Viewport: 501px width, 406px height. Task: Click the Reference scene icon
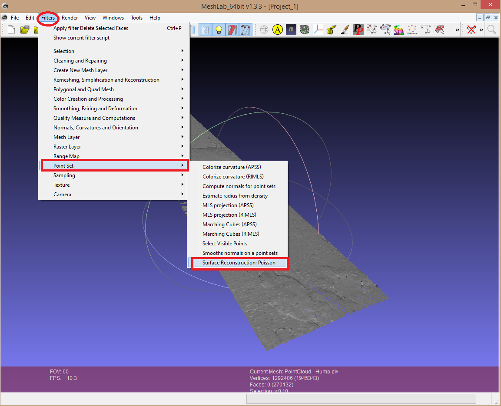pyautogui.click(x=412, y=30)
